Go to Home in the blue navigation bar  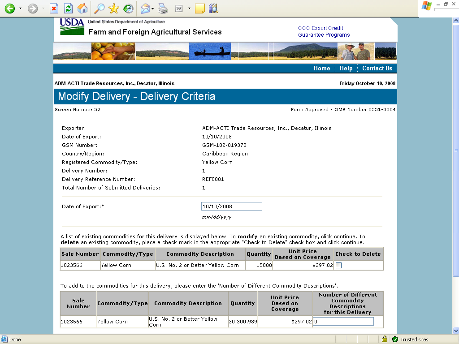tap(322, 68)
